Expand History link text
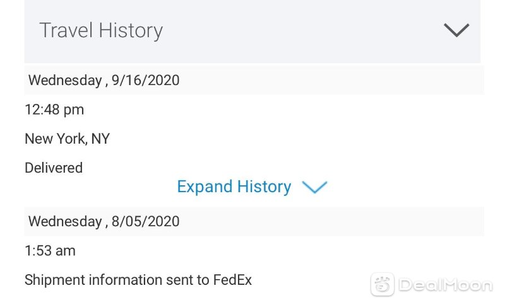505x305 pixels. click(234, 187)
